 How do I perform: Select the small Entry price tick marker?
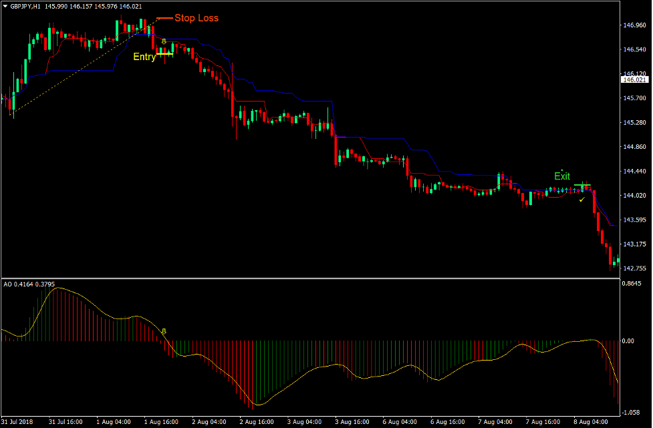164,54
